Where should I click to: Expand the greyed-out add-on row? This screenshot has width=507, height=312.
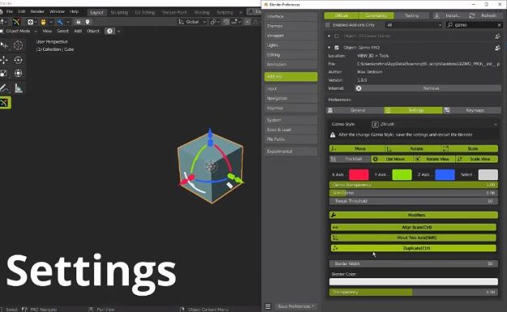[x=329, y=36]
